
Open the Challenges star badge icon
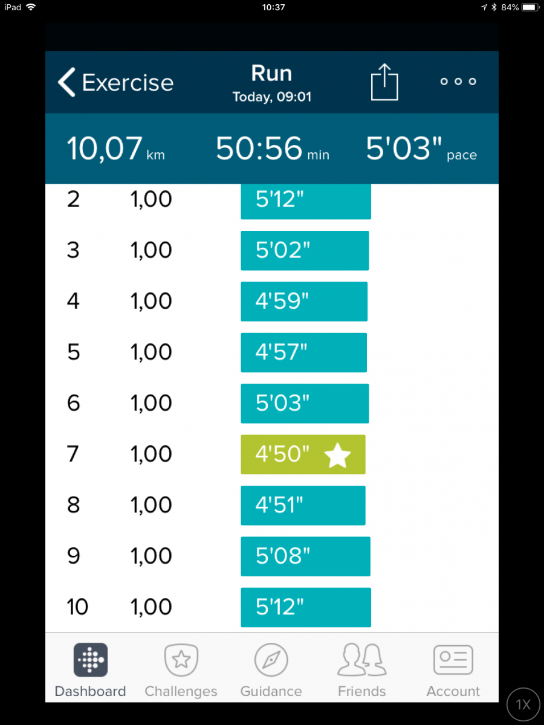coord(181,660)
